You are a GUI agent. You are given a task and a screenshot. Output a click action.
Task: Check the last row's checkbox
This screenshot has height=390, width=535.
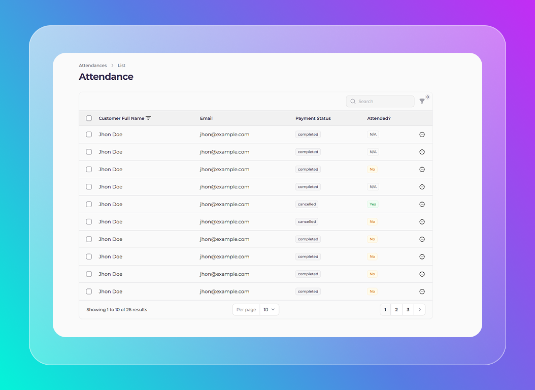89,291
